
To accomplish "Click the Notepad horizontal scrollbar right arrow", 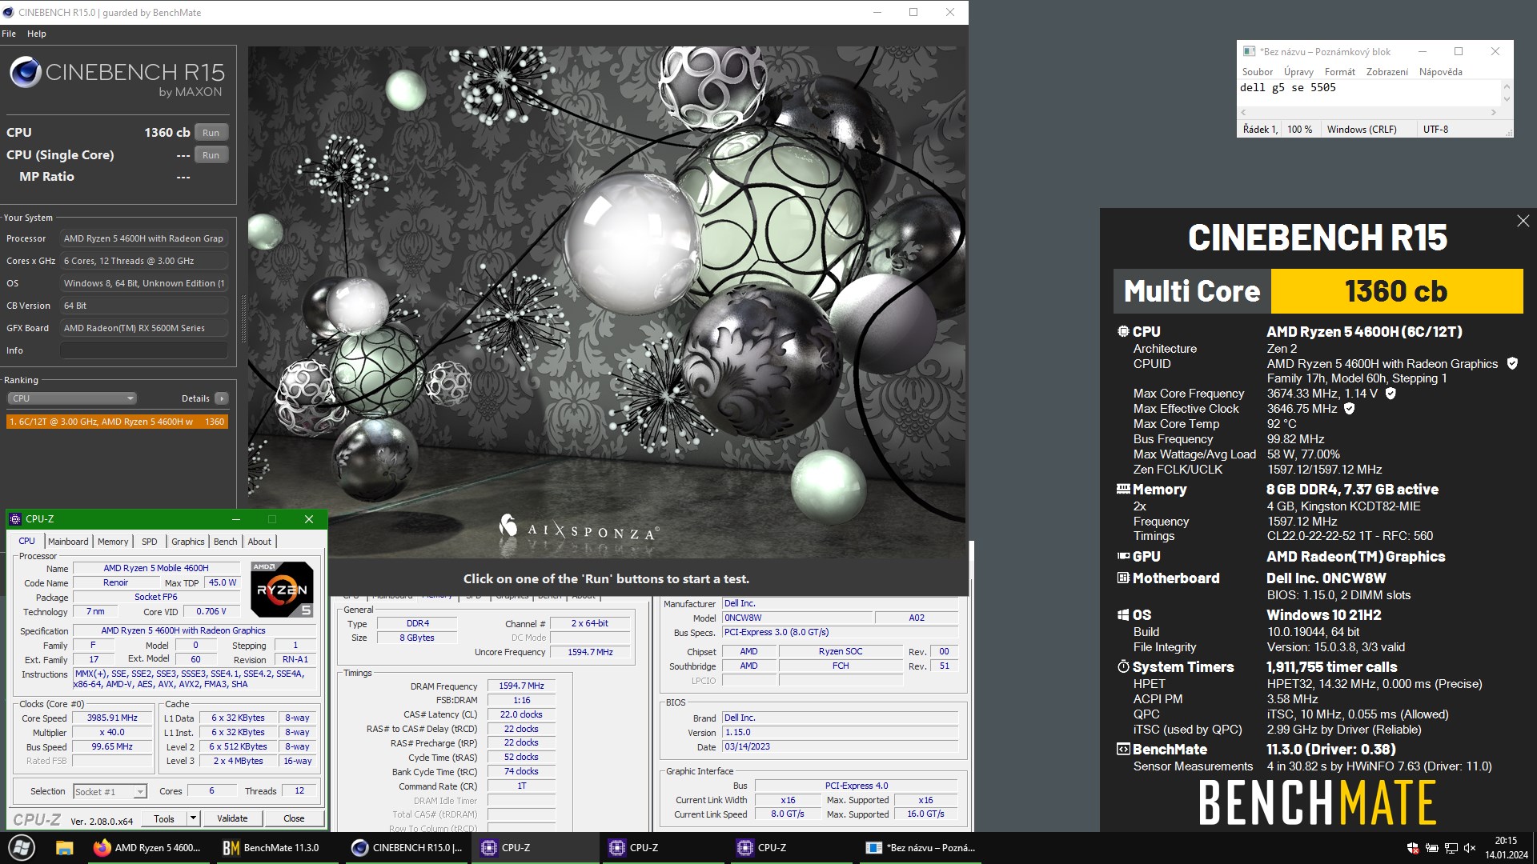I will (x=1494, y=113).
